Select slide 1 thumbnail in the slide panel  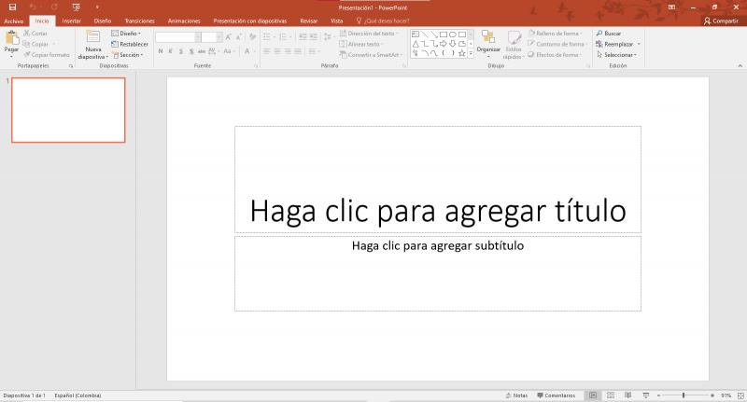pos(68,110)
